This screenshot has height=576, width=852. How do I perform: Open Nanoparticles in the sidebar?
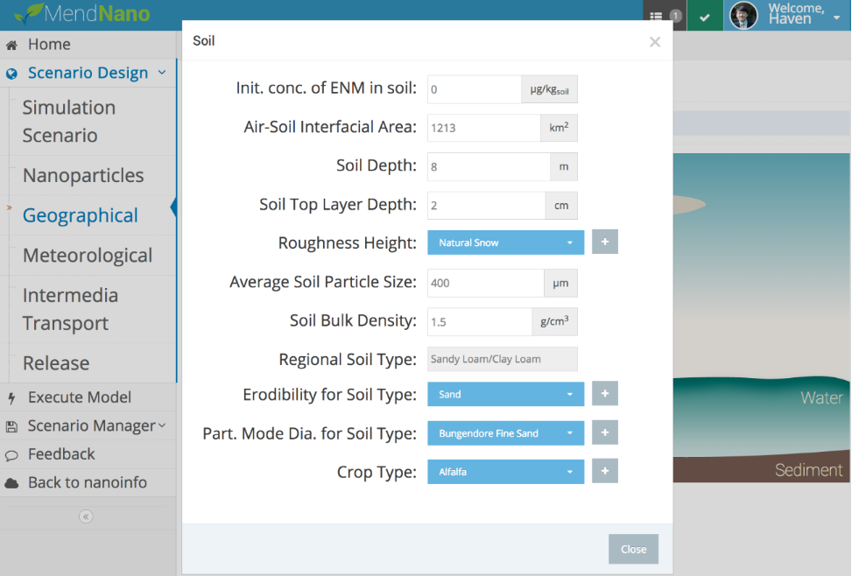pyautogui.click(x=83, y=175)
